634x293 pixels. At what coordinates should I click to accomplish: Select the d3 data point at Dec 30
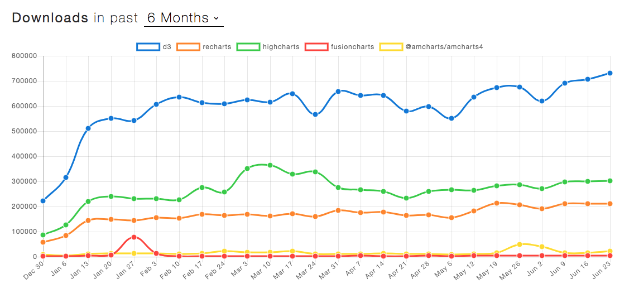click(43, 201)
